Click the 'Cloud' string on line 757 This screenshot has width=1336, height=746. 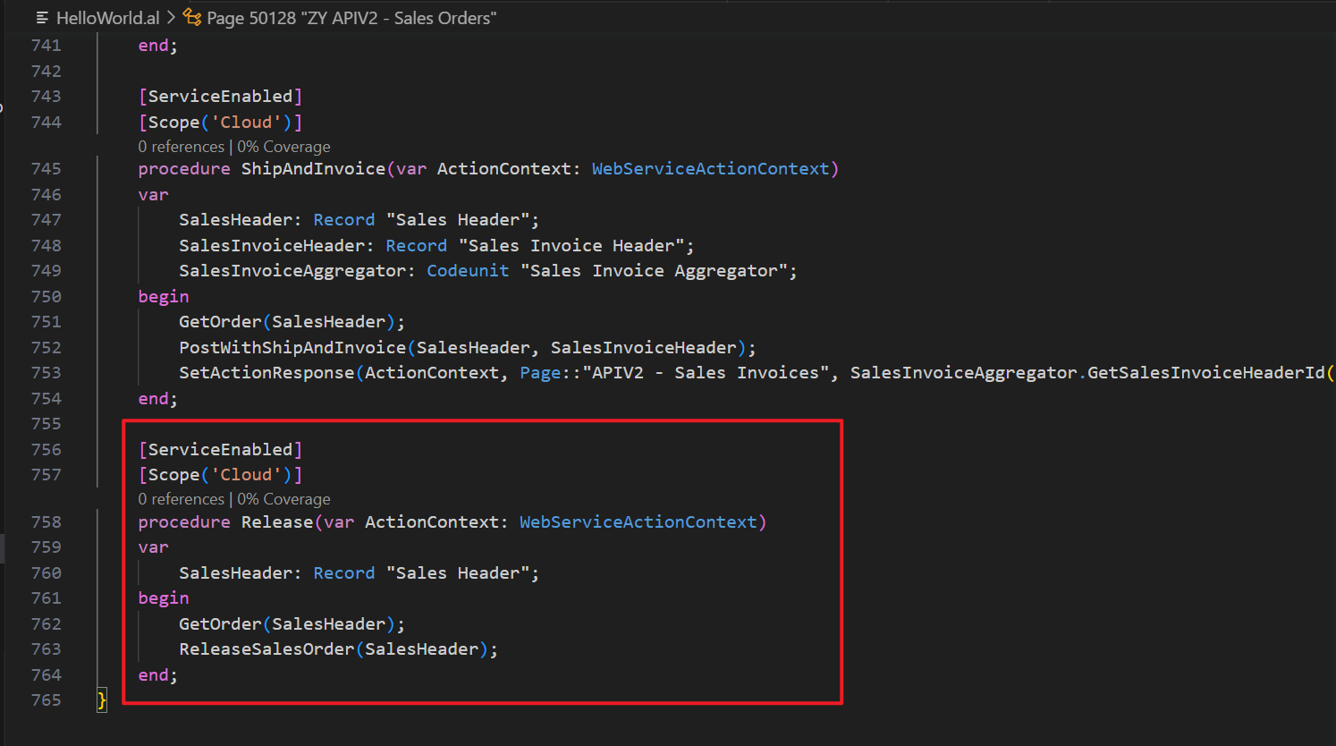point(246,475)
